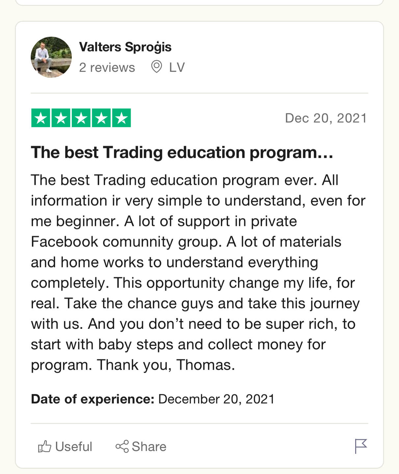
Task: Click the first green rating star
Action: 41,118
